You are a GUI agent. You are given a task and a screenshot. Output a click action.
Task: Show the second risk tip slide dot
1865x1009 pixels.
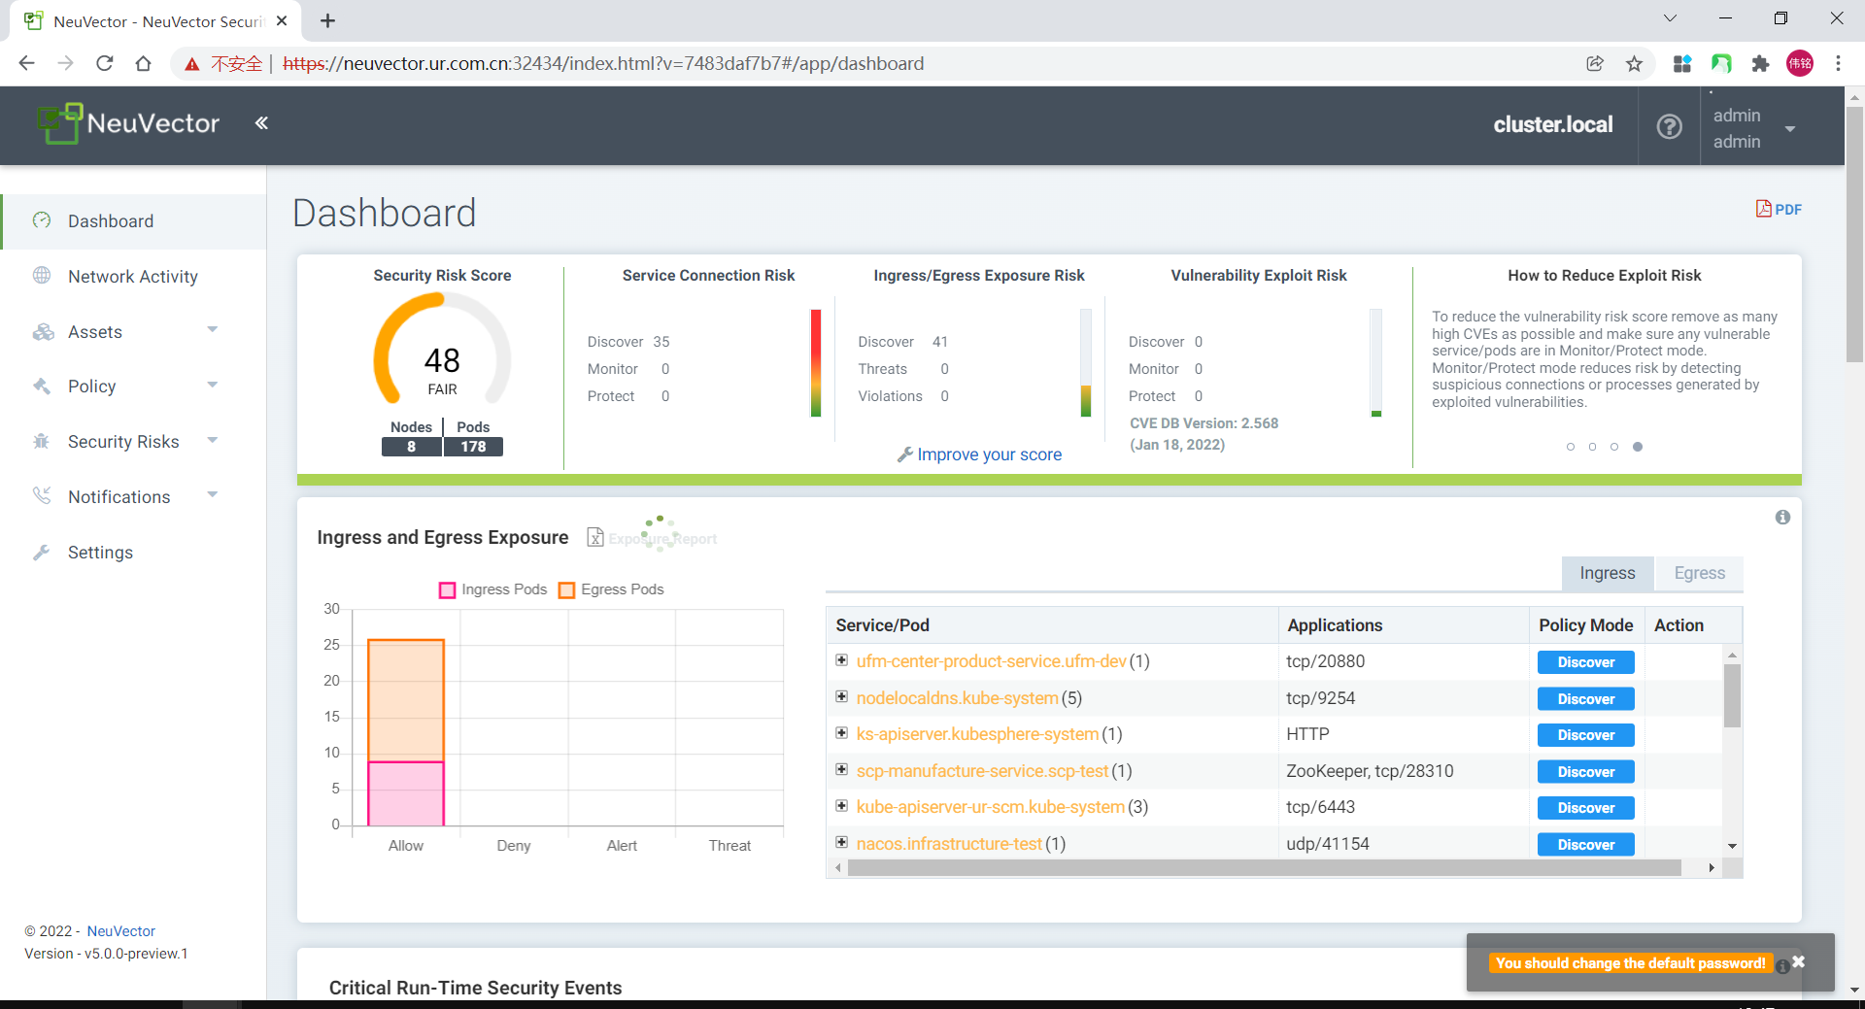pyautogui.click(x=1592, y=447)
